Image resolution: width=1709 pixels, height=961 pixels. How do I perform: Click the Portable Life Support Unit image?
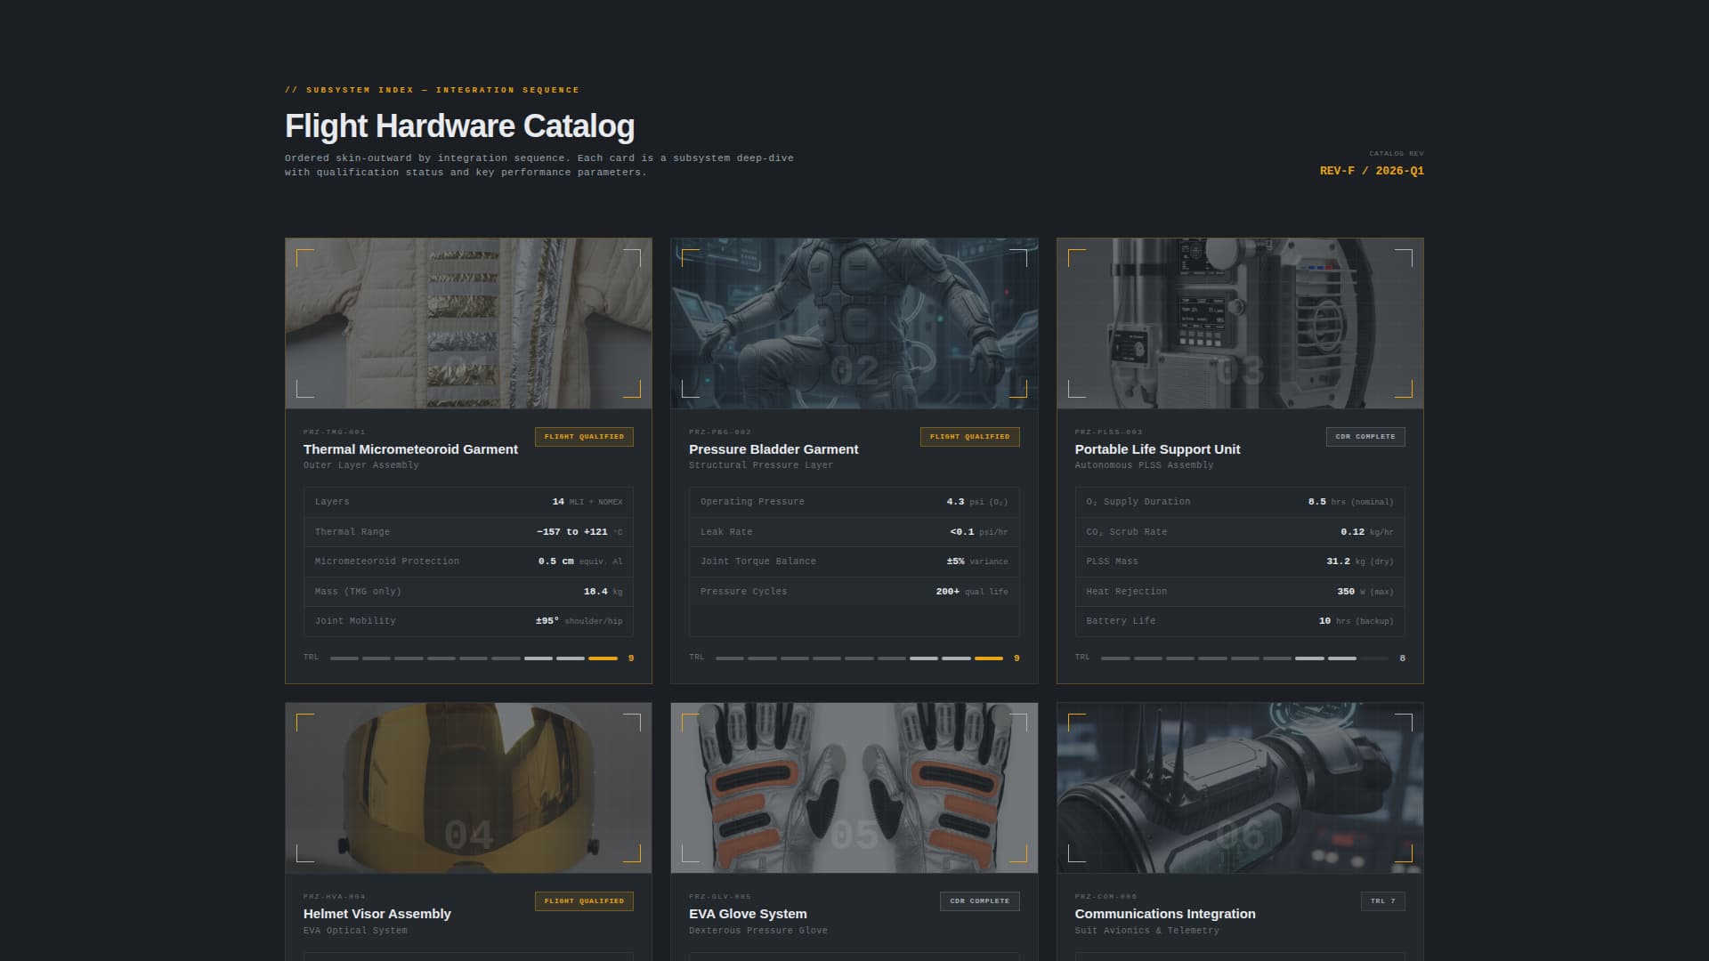(1239, 323)
